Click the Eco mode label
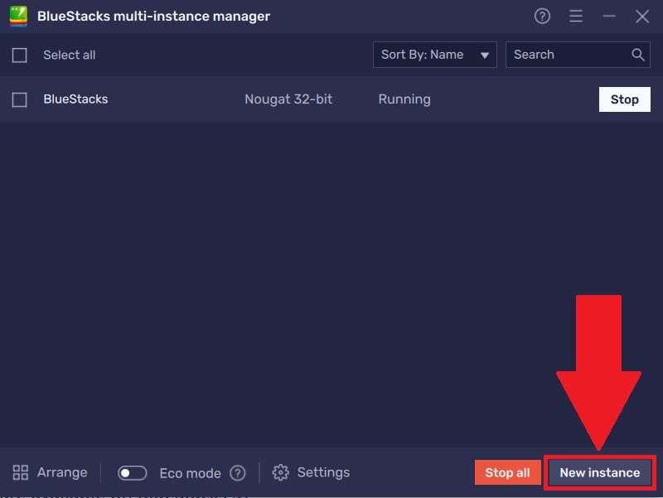Image resolution: width=663 pixels, height=498 pixels. coord(191,473)
